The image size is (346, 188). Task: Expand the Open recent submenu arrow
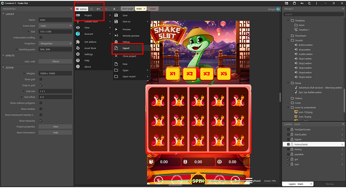click(x=148, y=77)
